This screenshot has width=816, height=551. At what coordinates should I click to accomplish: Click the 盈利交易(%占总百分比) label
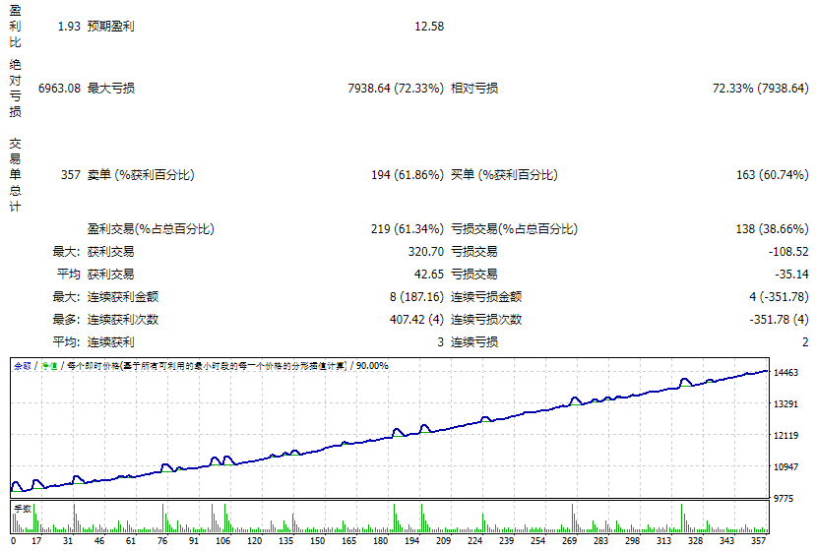click(x=151, y=229)
